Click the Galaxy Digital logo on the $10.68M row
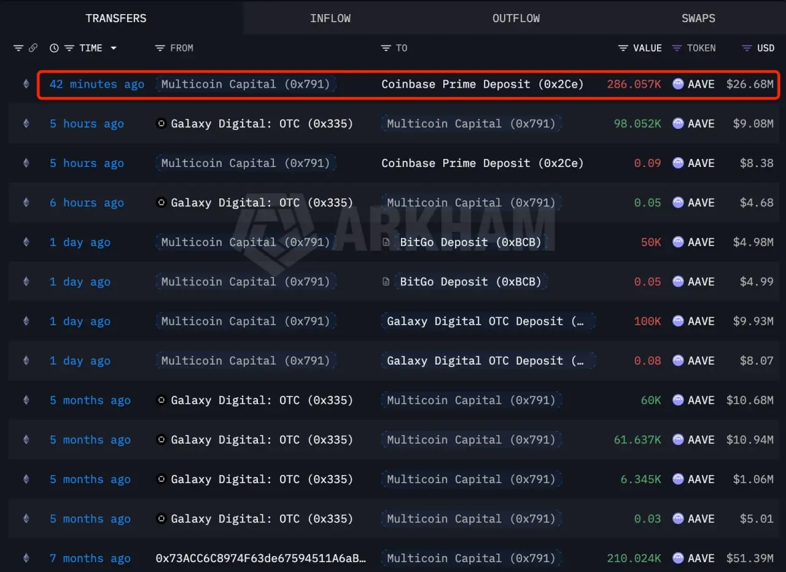This screenshot has width=786, height=572. click(x=161, y=400)
